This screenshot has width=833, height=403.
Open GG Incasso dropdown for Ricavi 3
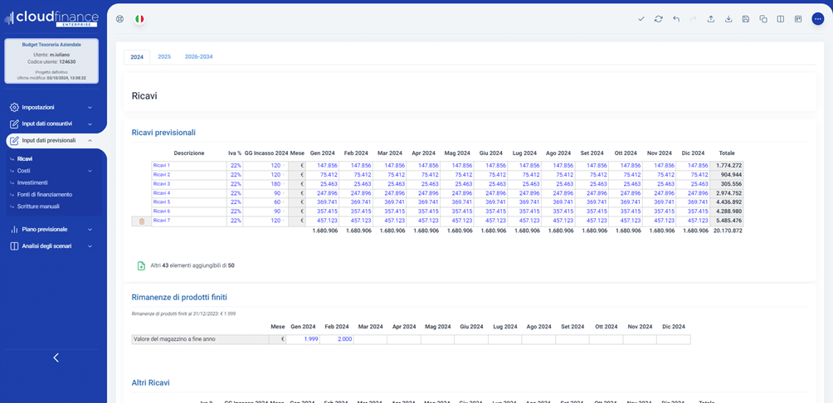(283, 184)
